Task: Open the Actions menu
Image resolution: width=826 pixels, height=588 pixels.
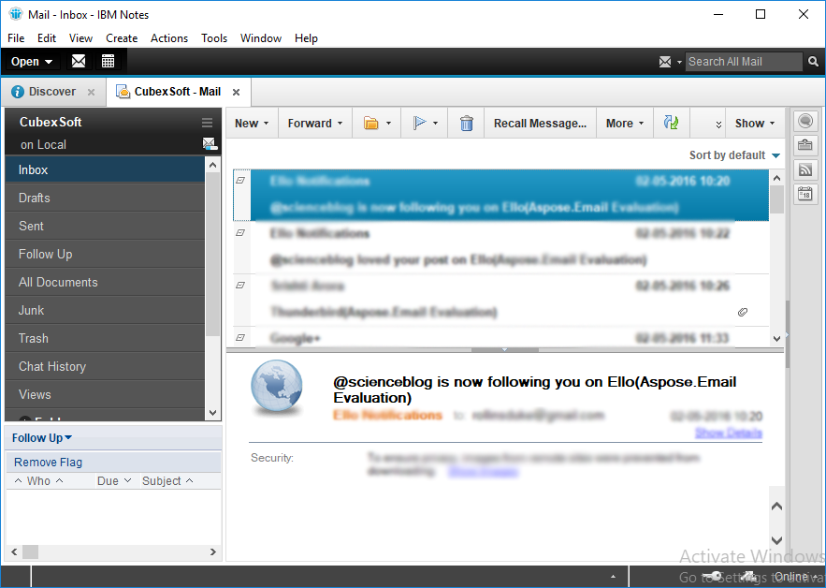Action: (169, 38)
